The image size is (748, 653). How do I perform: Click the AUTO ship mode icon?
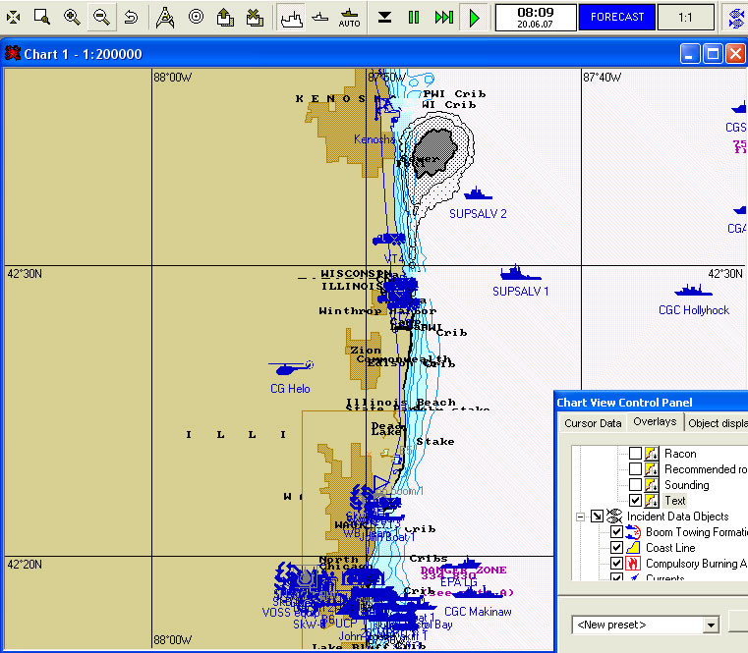coord(349,18)
